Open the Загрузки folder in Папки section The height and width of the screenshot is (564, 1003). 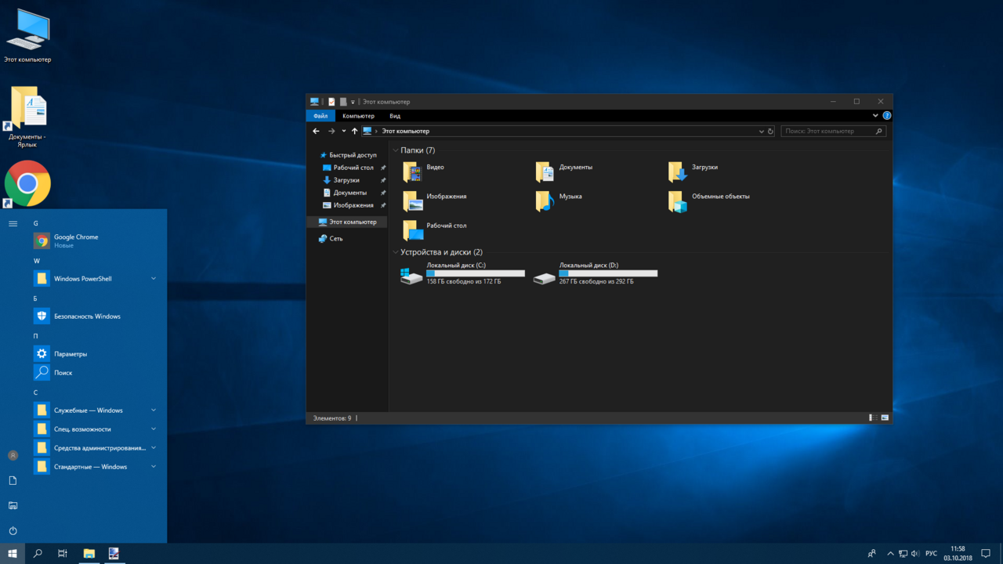tap(693, 172)
